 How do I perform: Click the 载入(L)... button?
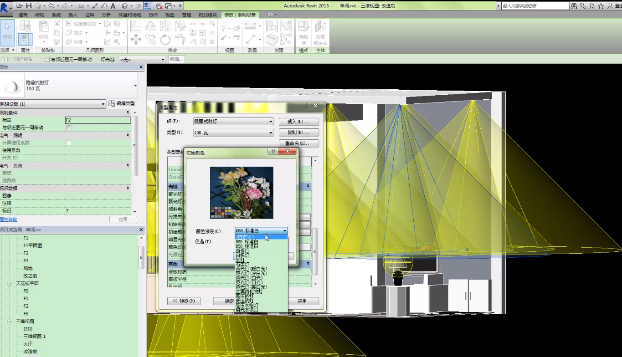tap(298, 122)
